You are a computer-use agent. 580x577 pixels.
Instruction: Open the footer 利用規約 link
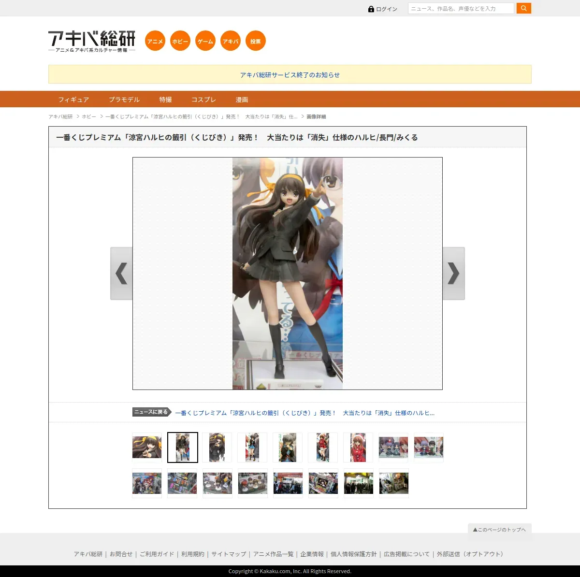tap(193, 554)
